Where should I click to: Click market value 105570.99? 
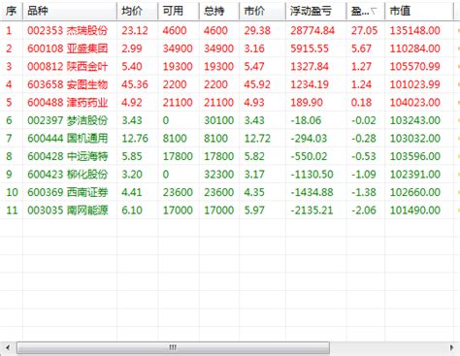[x=415, y=67]
